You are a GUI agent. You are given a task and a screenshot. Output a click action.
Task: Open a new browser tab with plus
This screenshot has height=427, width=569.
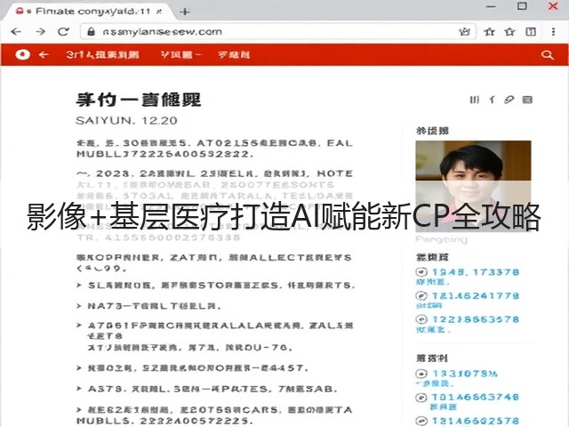pyautogui.click(x=185, y=12)
